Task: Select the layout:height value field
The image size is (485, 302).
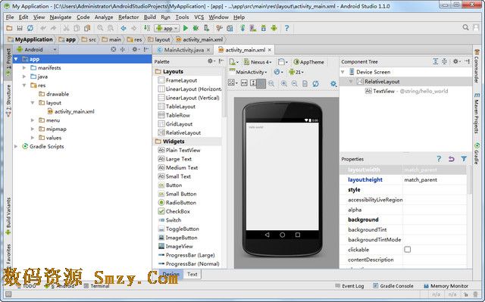Action: [434, 179]
